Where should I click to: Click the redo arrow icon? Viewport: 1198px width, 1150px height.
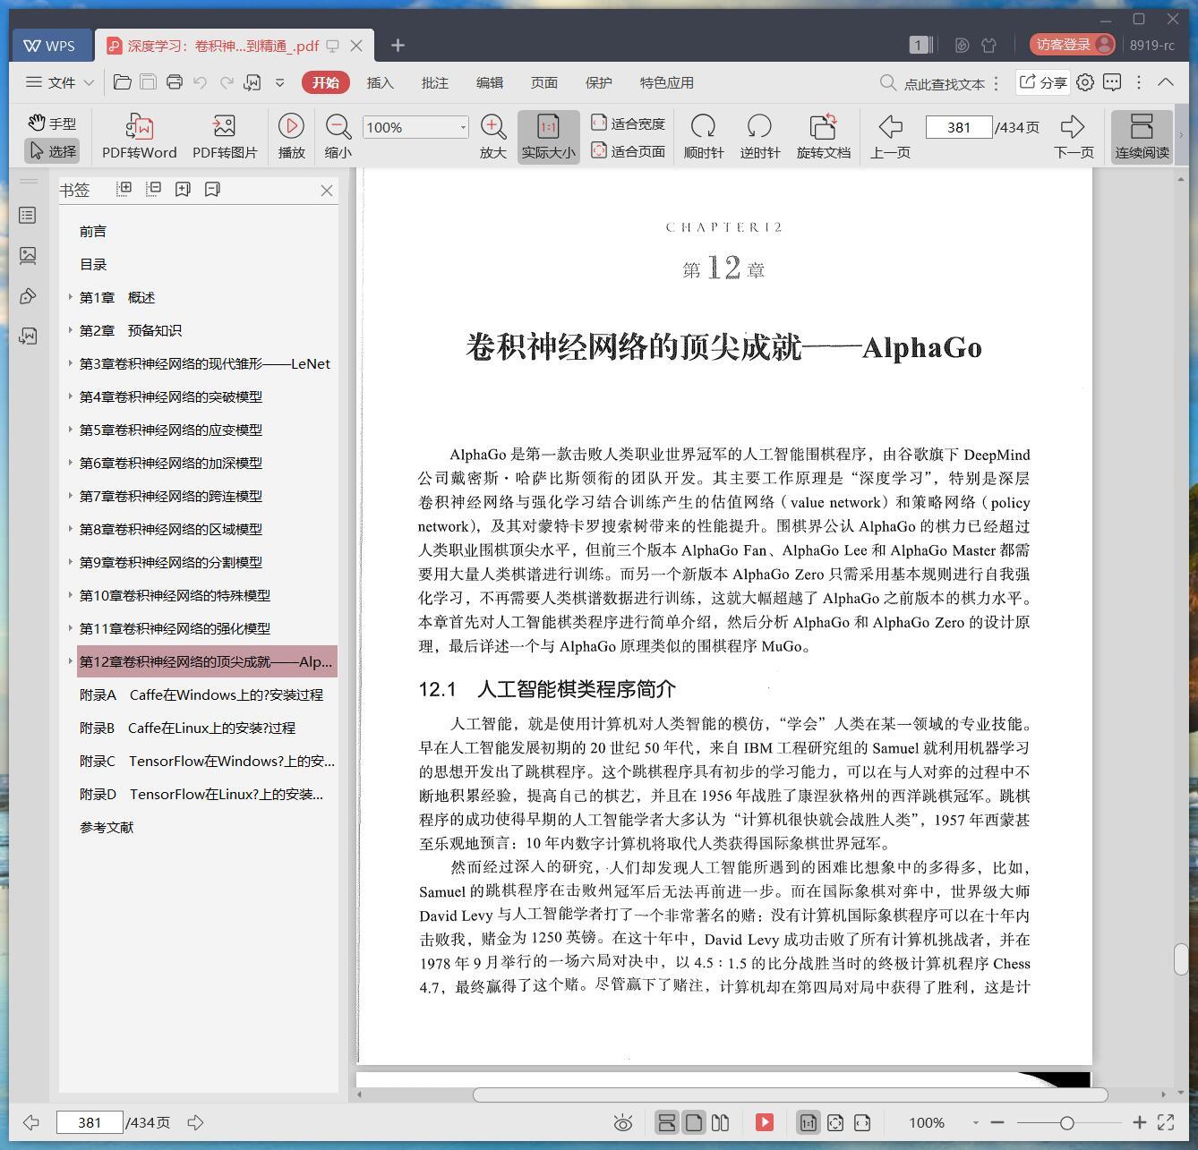227,82
